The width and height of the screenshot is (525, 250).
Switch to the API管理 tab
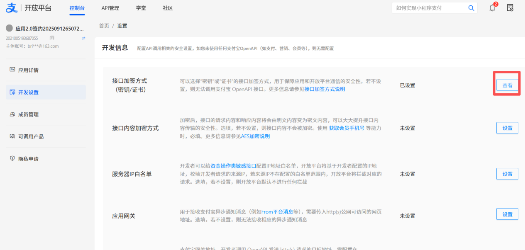pos(110,8)
